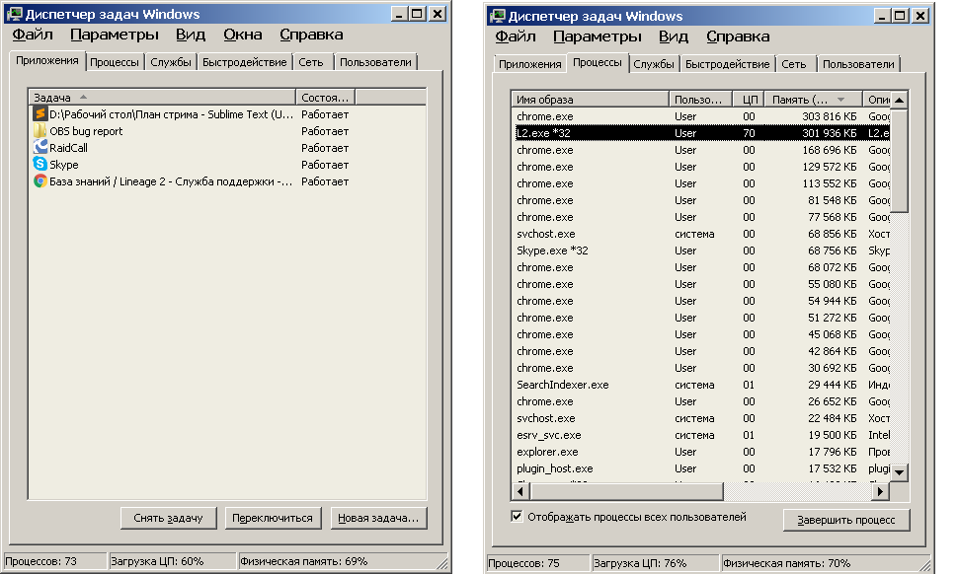The image size is (958, 574).
Task: Open Справка menu in right window
Action: click(738, 36)
